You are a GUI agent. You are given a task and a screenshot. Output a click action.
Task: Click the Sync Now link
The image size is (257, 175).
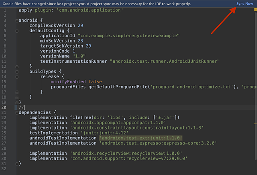(245, 3)
